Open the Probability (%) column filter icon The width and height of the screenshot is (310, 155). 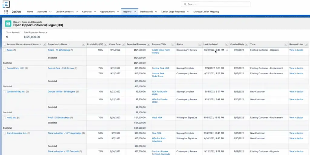coord(105,44)
